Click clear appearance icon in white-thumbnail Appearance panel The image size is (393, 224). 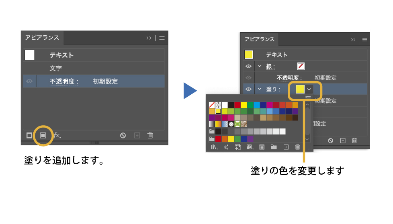click(x=123, y=135)
